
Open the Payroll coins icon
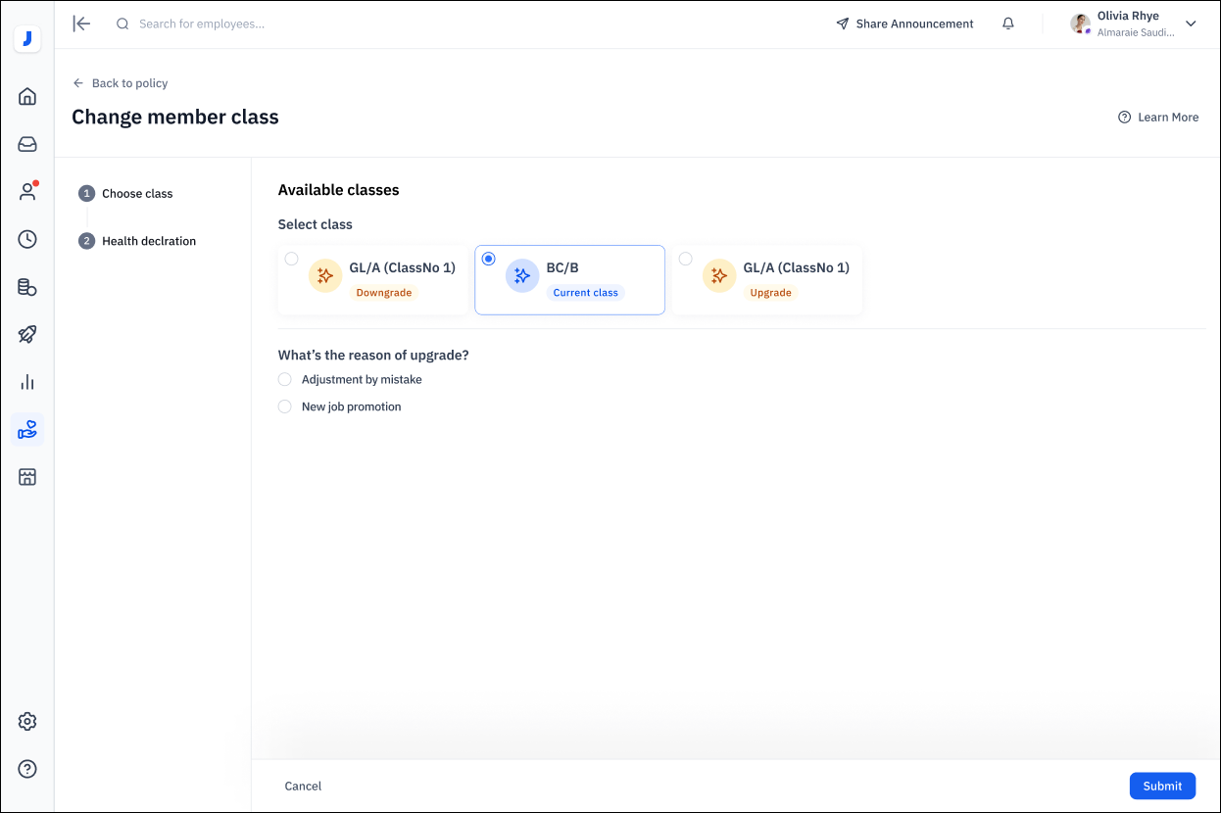(27, 287)
